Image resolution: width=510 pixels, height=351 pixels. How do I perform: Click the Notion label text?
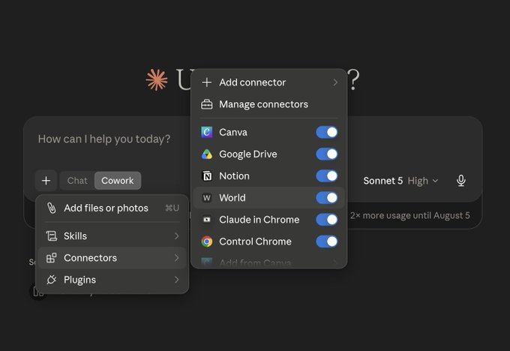pyautogui.click(x=234, y=176)
